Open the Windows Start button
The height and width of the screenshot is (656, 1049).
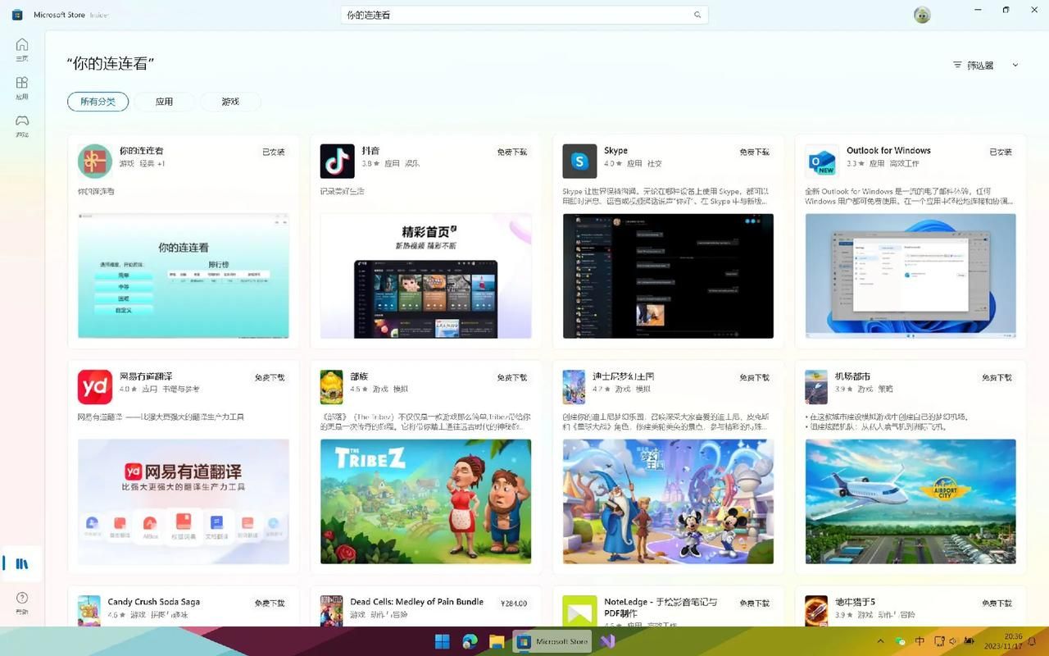pyautogui.click(x=442, y=641)
